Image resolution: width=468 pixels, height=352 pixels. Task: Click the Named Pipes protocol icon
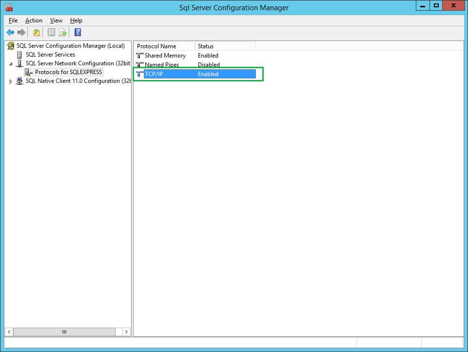140,64
